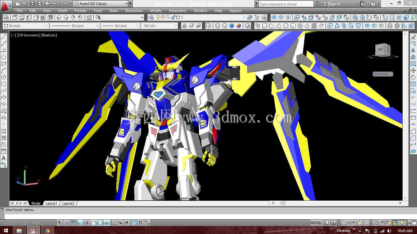Toggle Polar Tracking in status bar

coord(87,223)
